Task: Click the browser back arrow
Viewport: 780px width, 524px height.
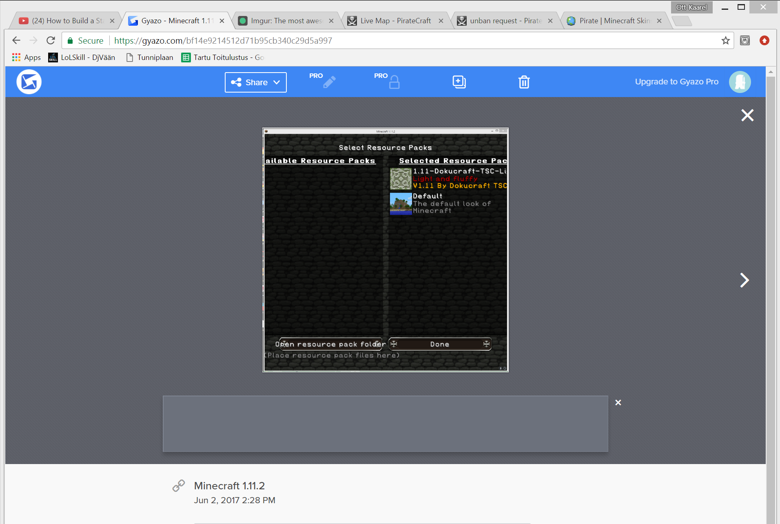Action: [16, 40]
